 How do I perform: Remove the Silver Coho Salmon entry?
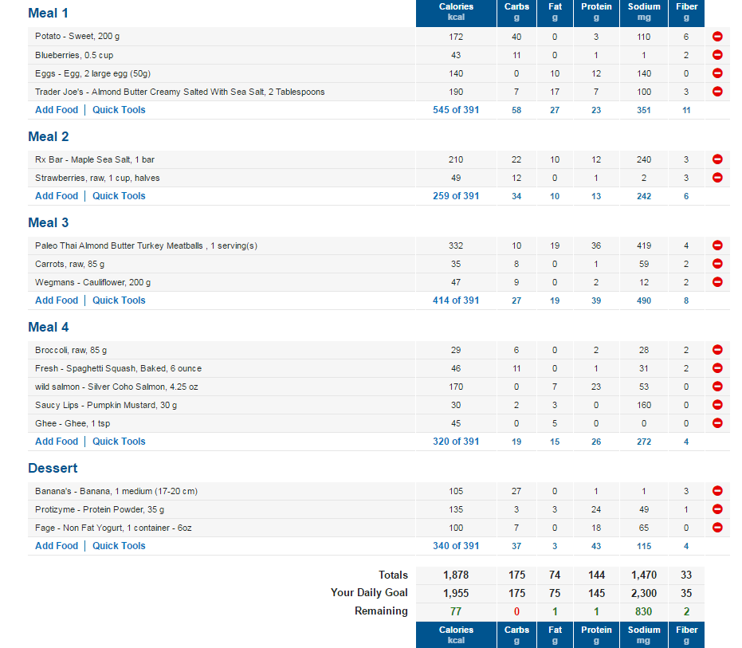click(x=717, y=387)
